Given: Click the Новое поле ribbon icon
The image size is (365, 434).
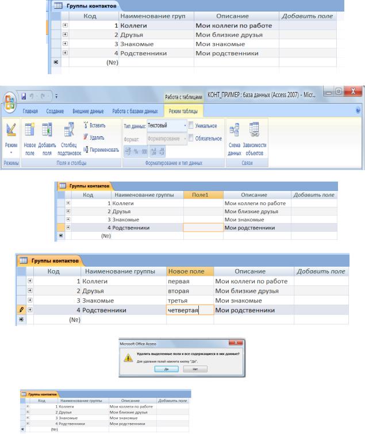Looking at the screenshot, I should click(29, 129).
